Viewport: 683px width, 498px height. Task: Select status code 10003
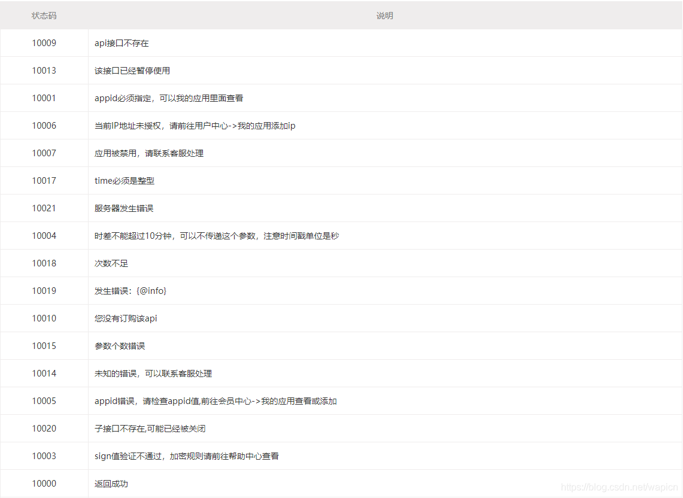(x=44, y=455)
